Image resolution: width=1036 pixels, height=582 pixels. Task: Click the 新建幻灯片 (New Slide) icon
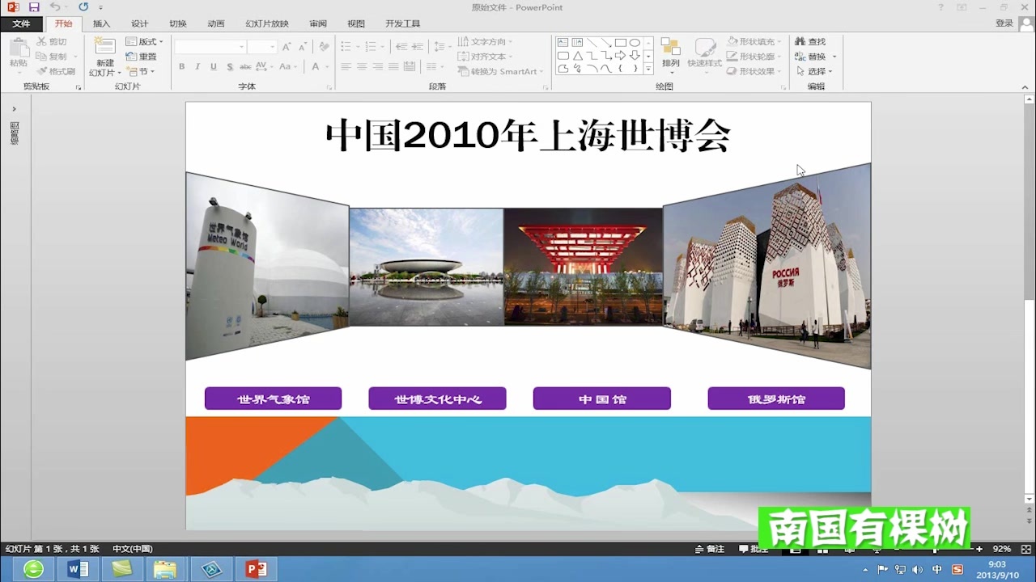coord(105,47)
